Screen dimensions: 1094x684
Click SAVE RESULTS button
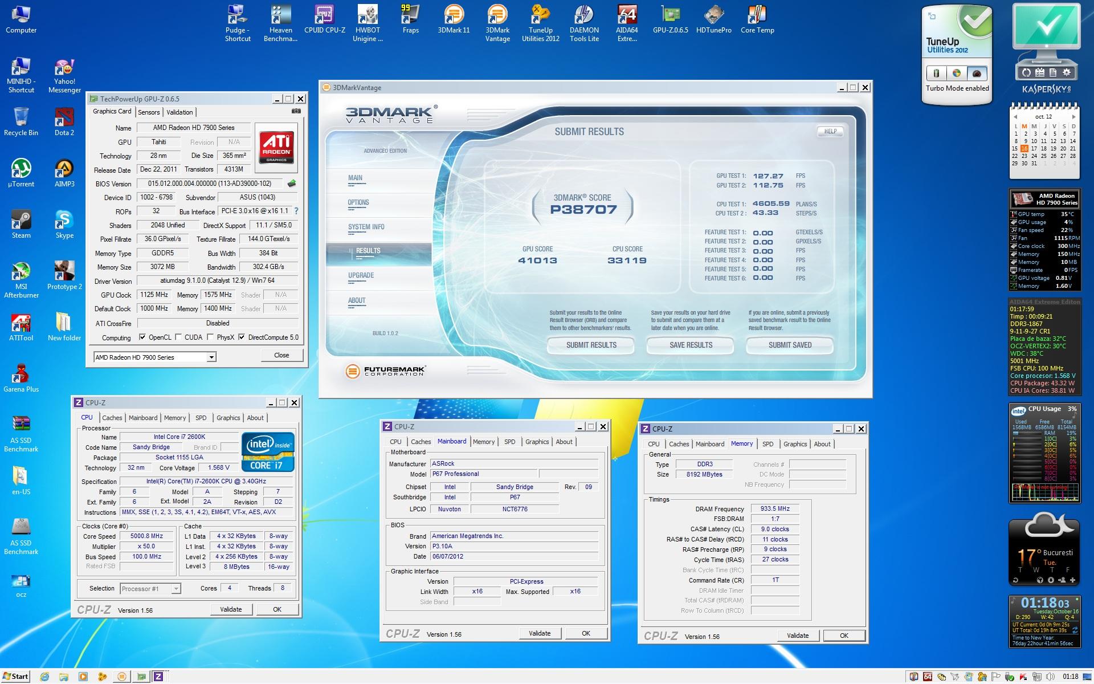691,345
